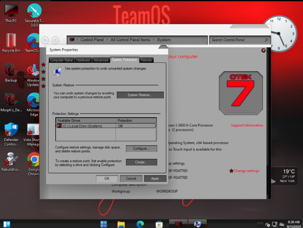Click the Protection column header
Image resolution: width=303 pixels, height=228 pixels.
click(136, 121)
